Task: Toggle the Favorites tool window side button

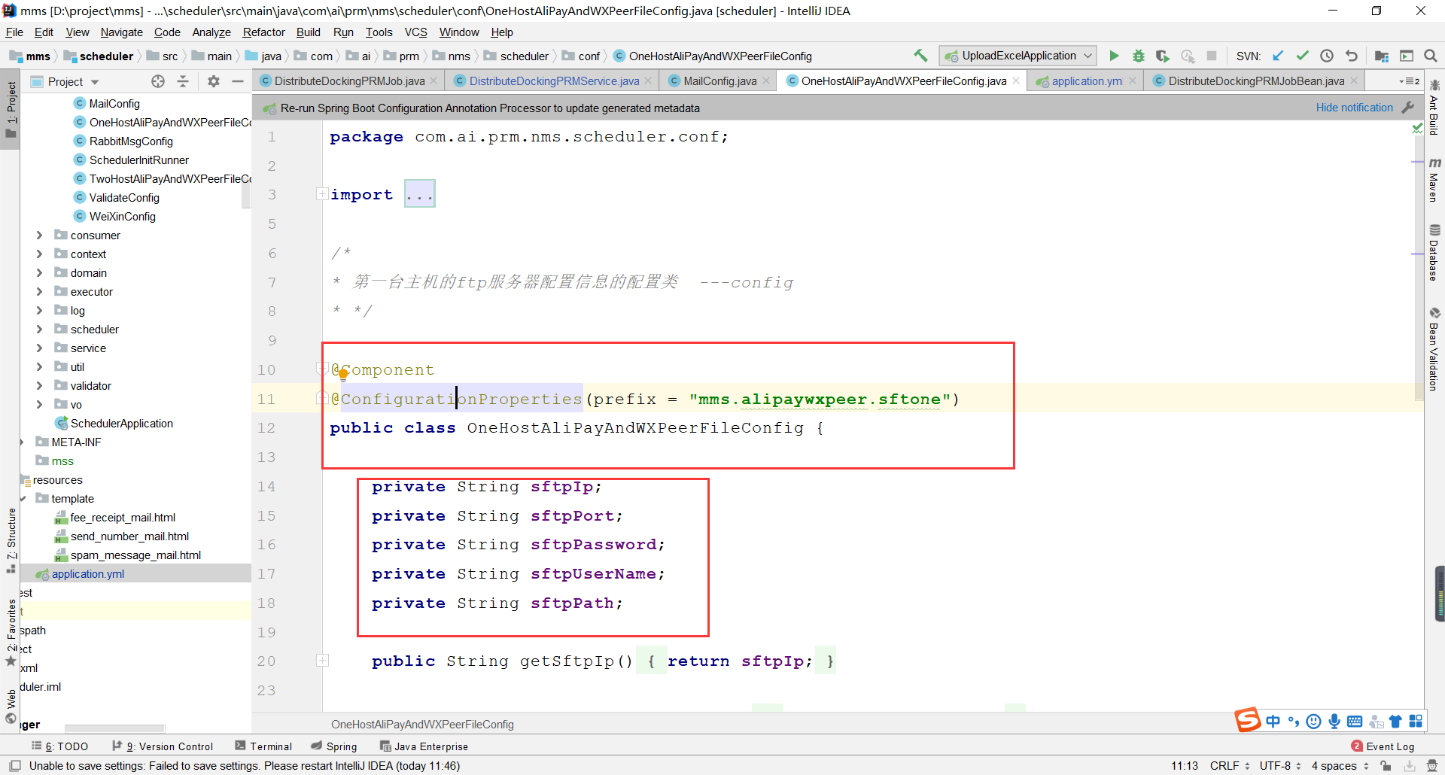Action: (x=11, y=632)
